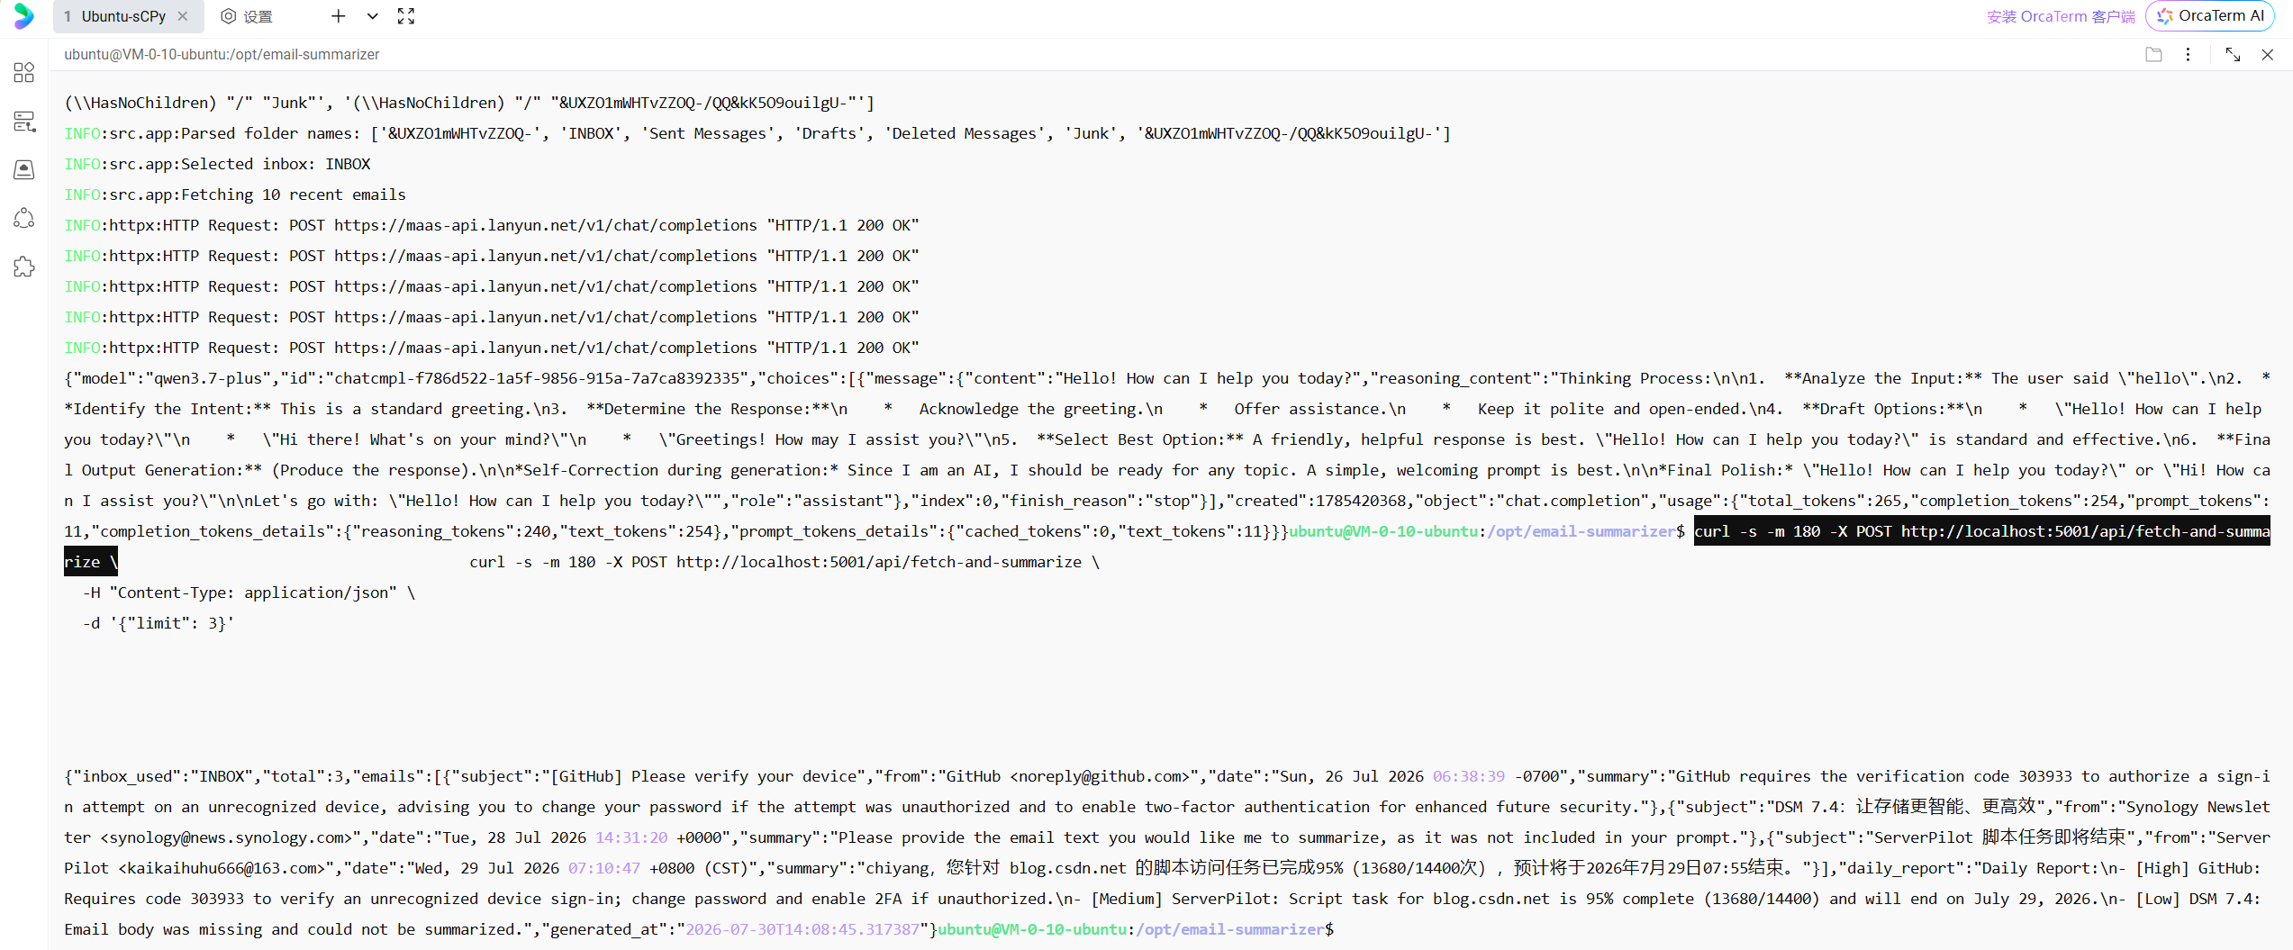Click the "Parsed folder names" log line

coord(757,133)
